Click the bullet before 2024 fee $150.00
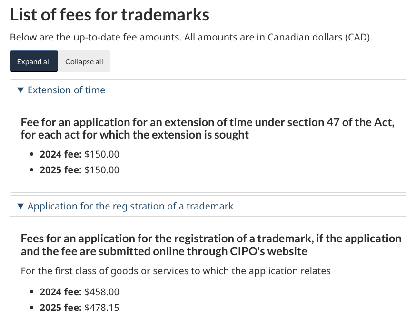The height and width of the screenshot is (319, 406). coord(32,155)
